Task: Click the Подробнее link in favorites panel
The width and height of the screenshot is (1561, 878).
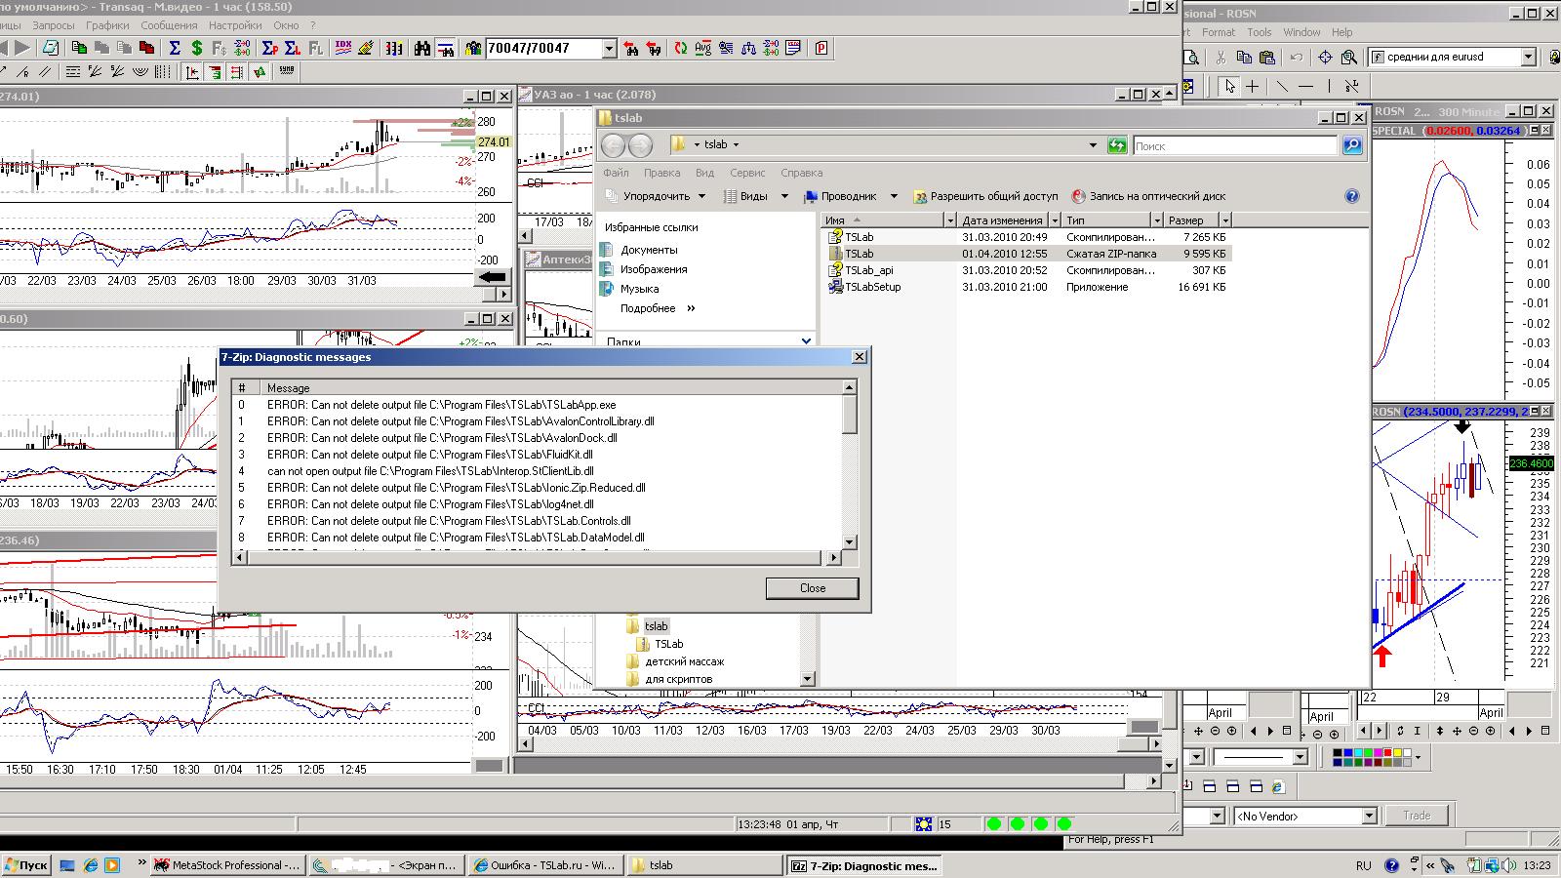Action: point(648,308)
